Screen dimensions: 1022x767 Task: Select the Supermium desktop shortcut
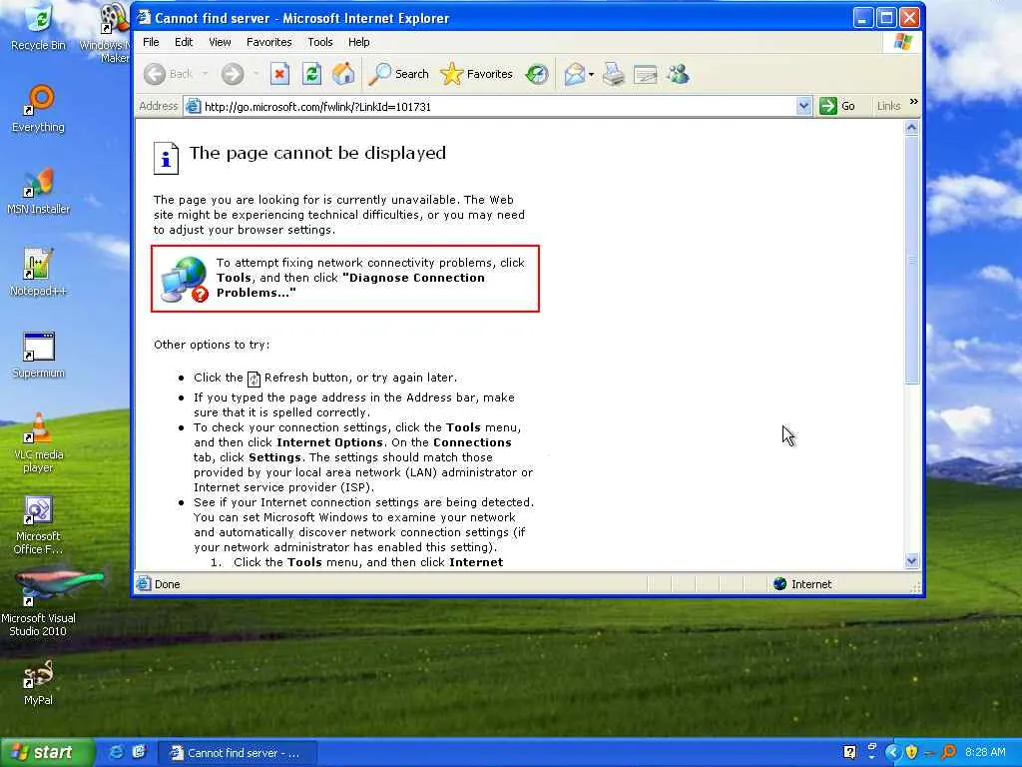point(39,355)
